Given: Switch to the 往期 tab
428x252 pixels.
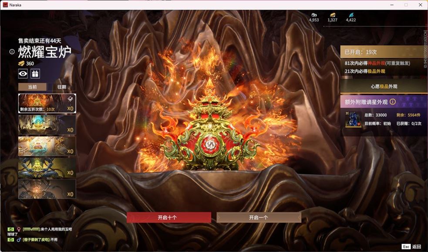Looking at the screenshot, I should tap(62, 87).
